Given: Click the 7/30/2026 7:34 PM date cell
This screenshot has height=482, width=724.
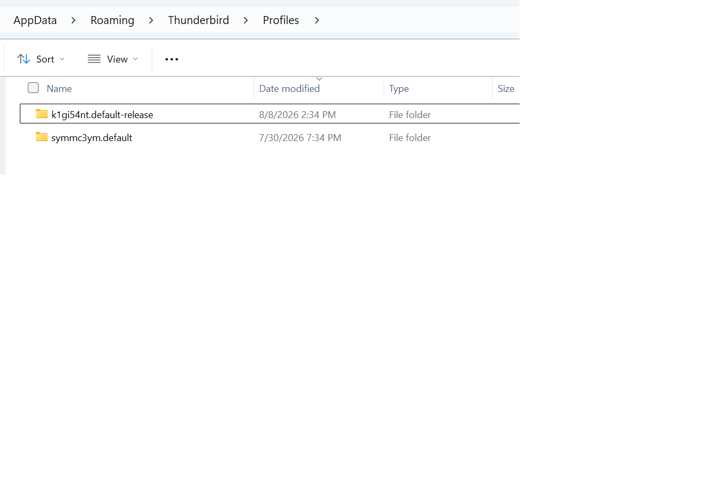Looking at the screenshot, I should pyautogui.click(x=300, y=137).
